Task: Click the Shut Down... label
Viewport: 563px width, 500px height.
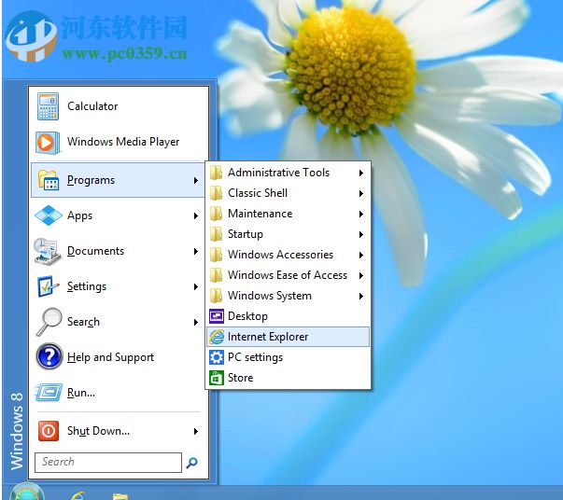Action: (98, 431)
